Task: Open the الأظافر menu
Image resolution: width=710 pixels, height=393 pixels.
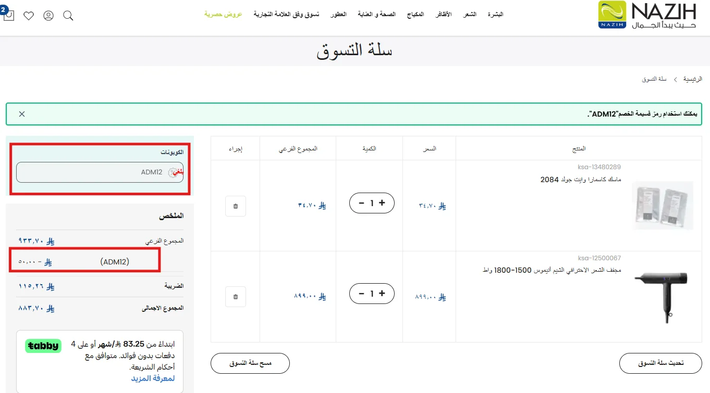Action: (x=444, y=14)
